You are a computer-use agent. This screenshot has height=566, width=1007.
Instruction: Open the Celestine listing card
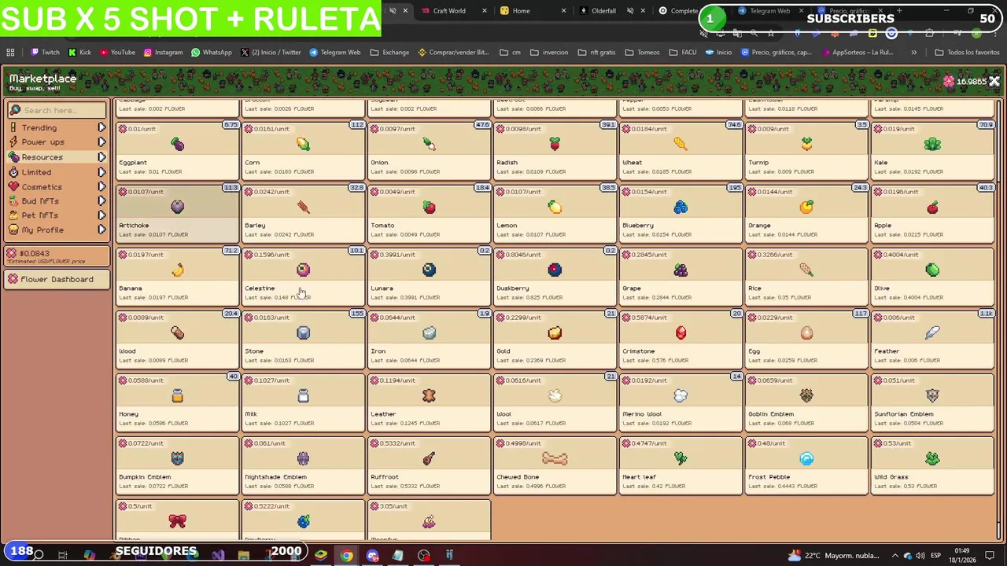point(303,277)
